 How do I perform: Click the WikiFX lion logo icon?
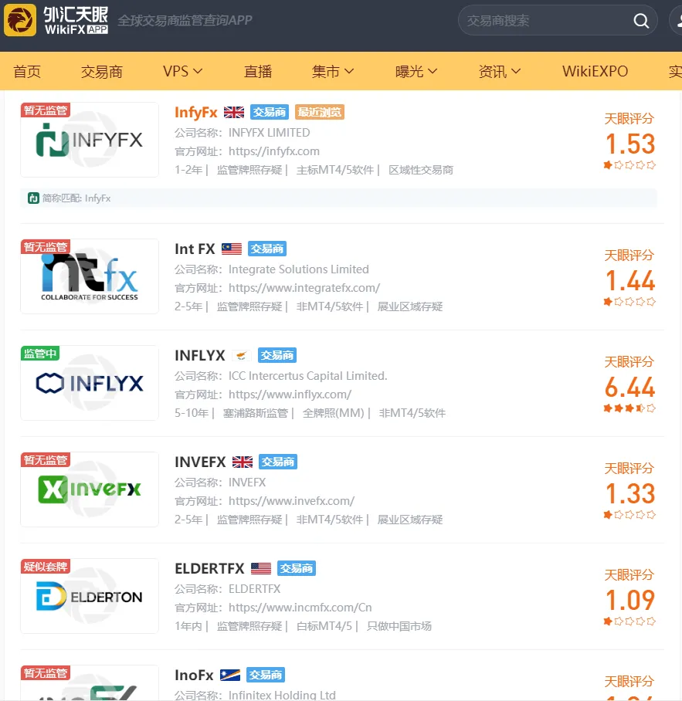pos(20,20)
